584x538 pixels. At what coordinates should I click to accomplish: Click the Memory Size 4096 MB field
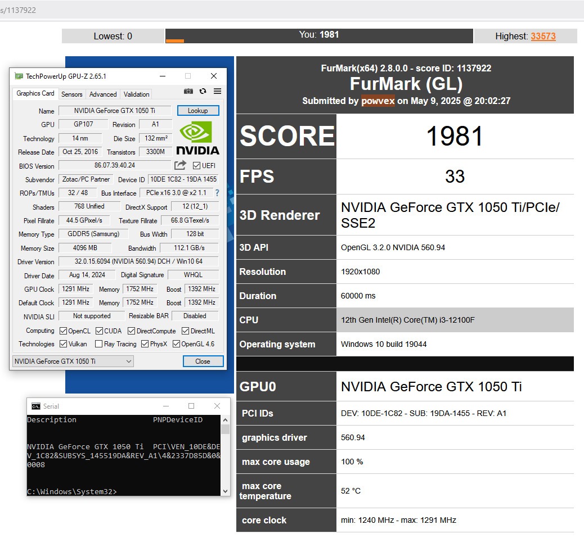tap(85, 248)
